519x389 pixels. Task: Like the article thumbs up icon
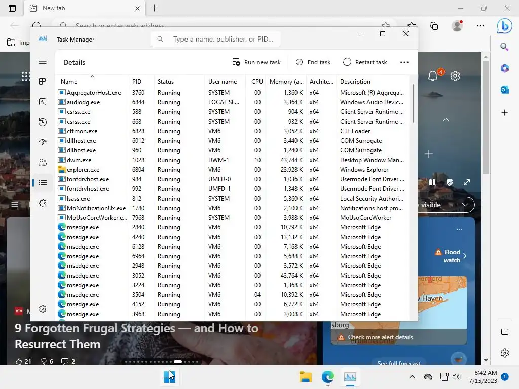point(19,361)
